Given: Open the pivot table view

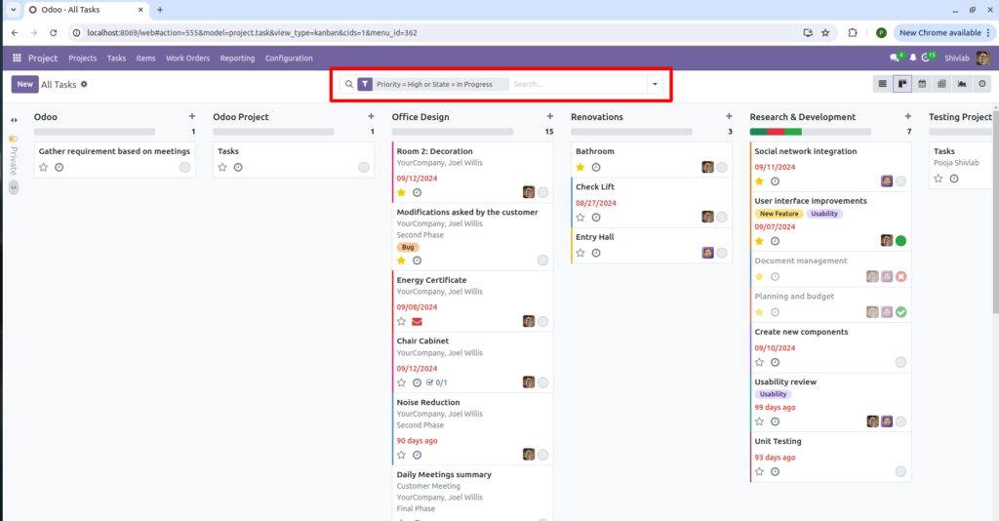Looking at the screenshot, I should tap(941, 84).
